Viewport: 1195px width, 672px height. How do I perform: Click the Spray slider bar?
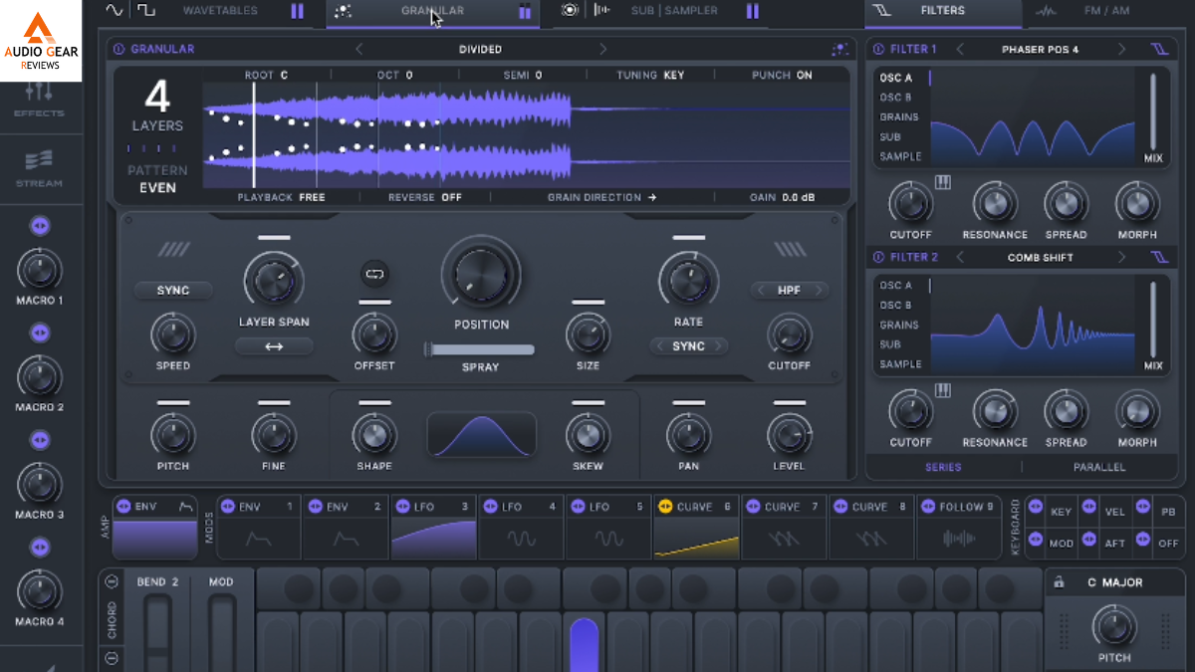(480, 349)
